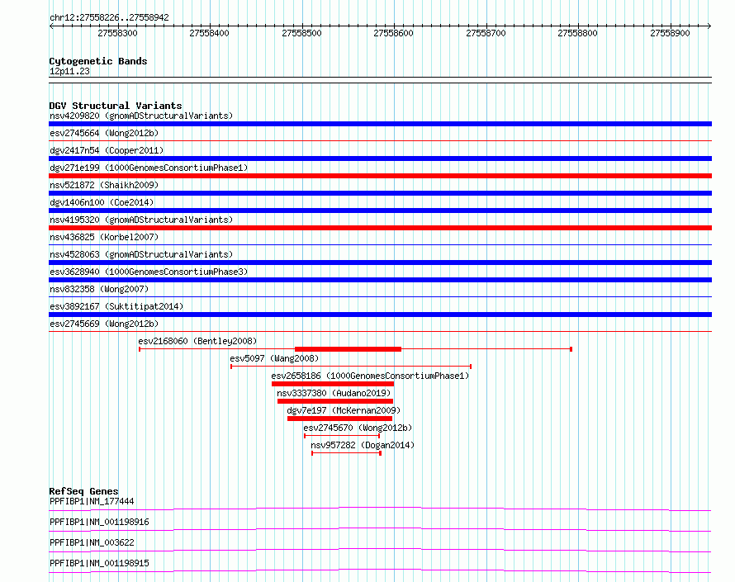Screen dimensions: 735x582
Task: Select the red bar under esv2658186
Action: pyautogui.click(x=333, y=384)
